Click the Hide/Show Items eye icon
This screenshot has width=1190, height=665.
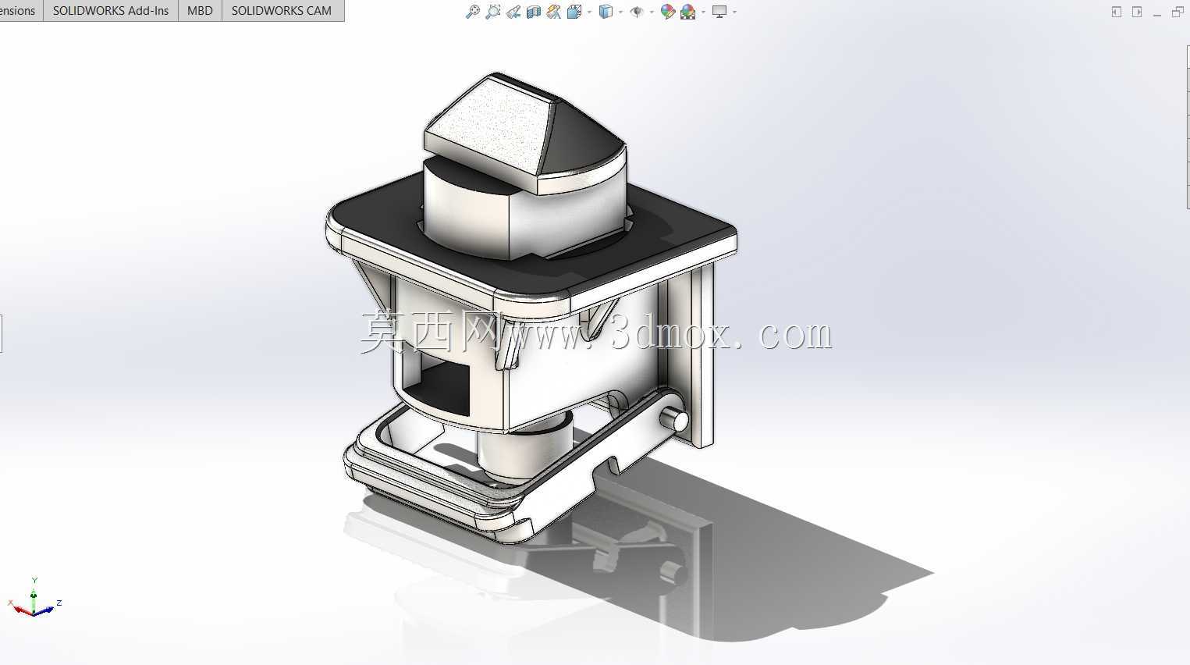[637, 12]
